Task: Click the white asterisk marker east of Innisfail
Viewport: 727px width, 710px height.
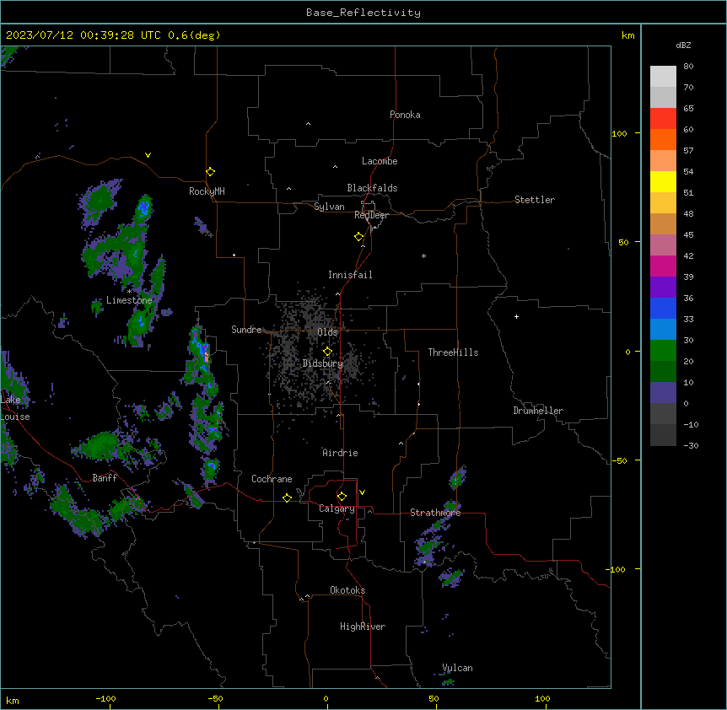Action: point(423,255)
